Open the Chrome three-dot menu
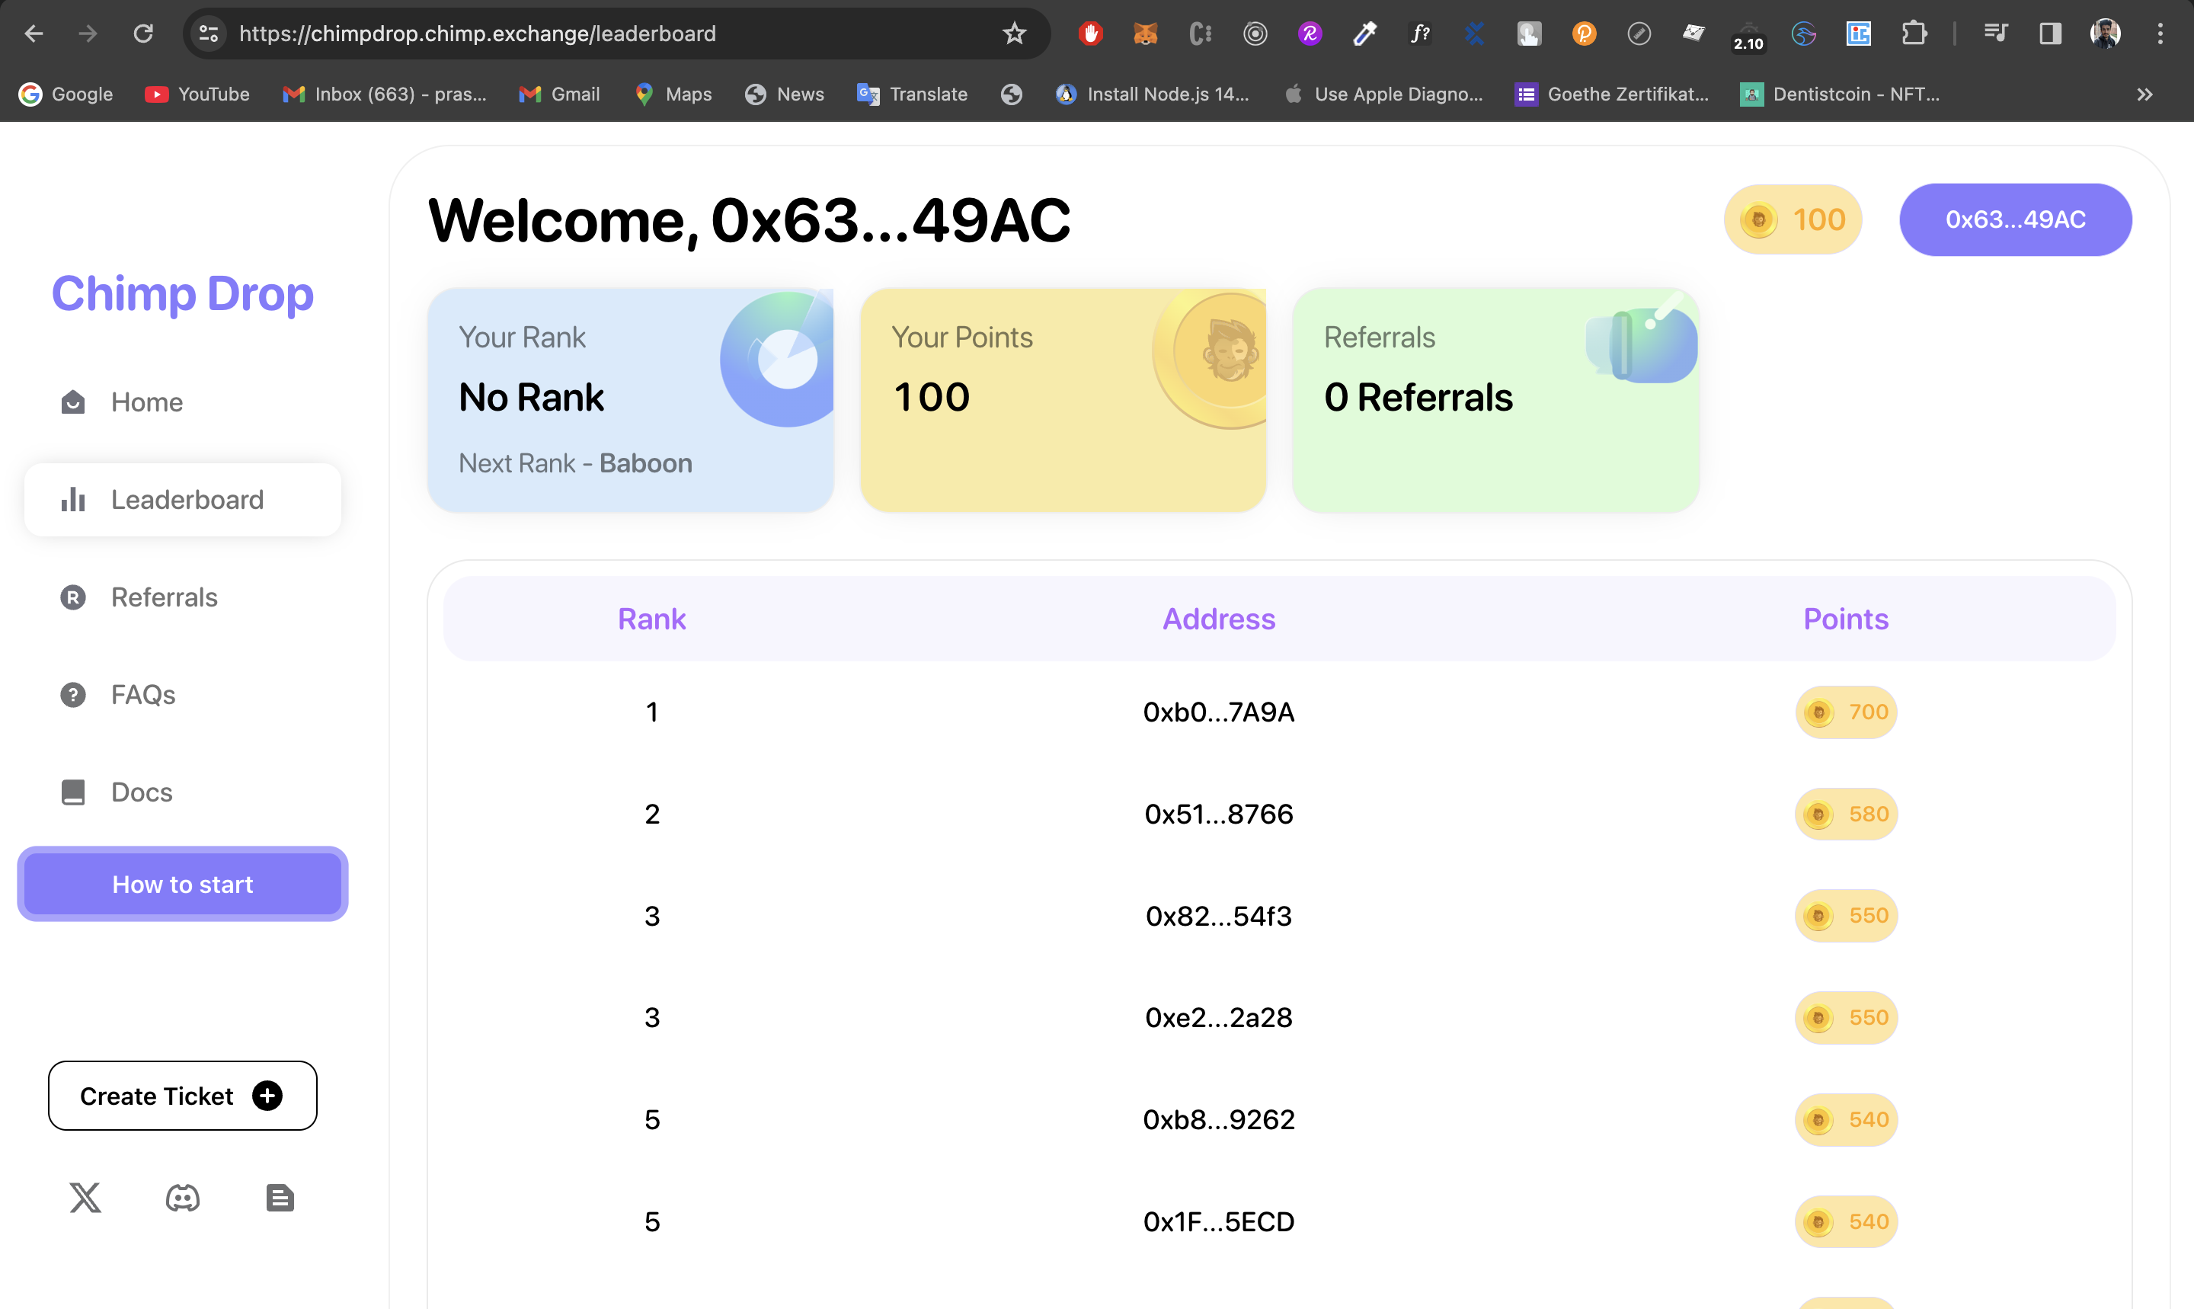Viewport: 2194px width, 1309px height. (x=2160, y=34)
